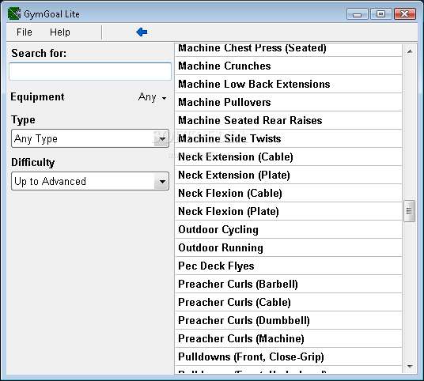Pick Neck Flexion (Plate) row

[289, 211]
